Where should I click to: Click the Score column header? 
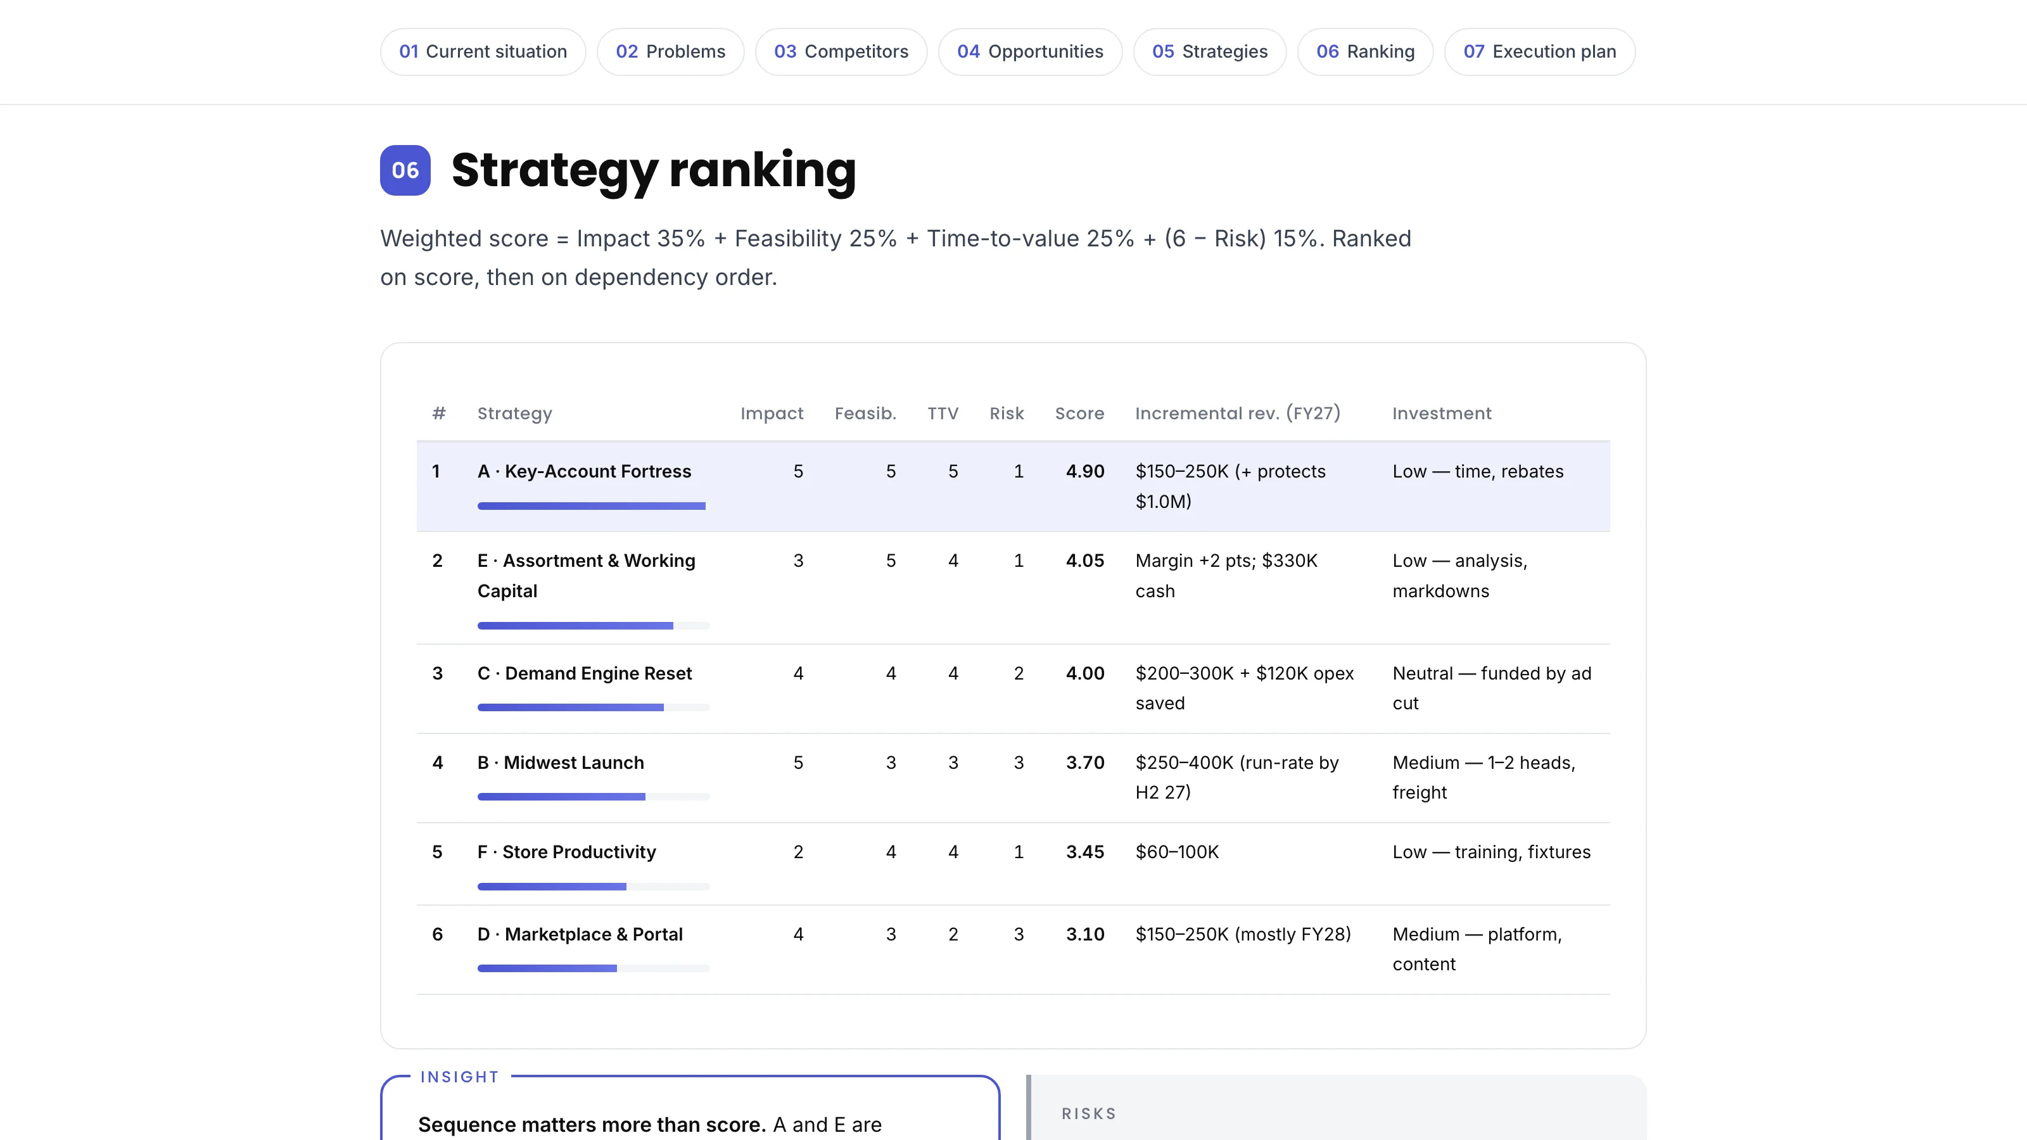coord(1079,414)
